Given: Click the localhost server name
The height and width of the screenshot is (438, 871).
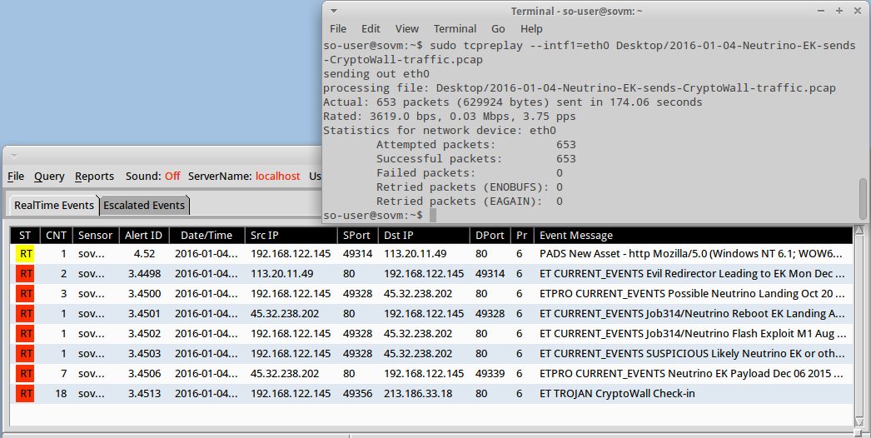Looking at the screenshot, I should (277, 177).
